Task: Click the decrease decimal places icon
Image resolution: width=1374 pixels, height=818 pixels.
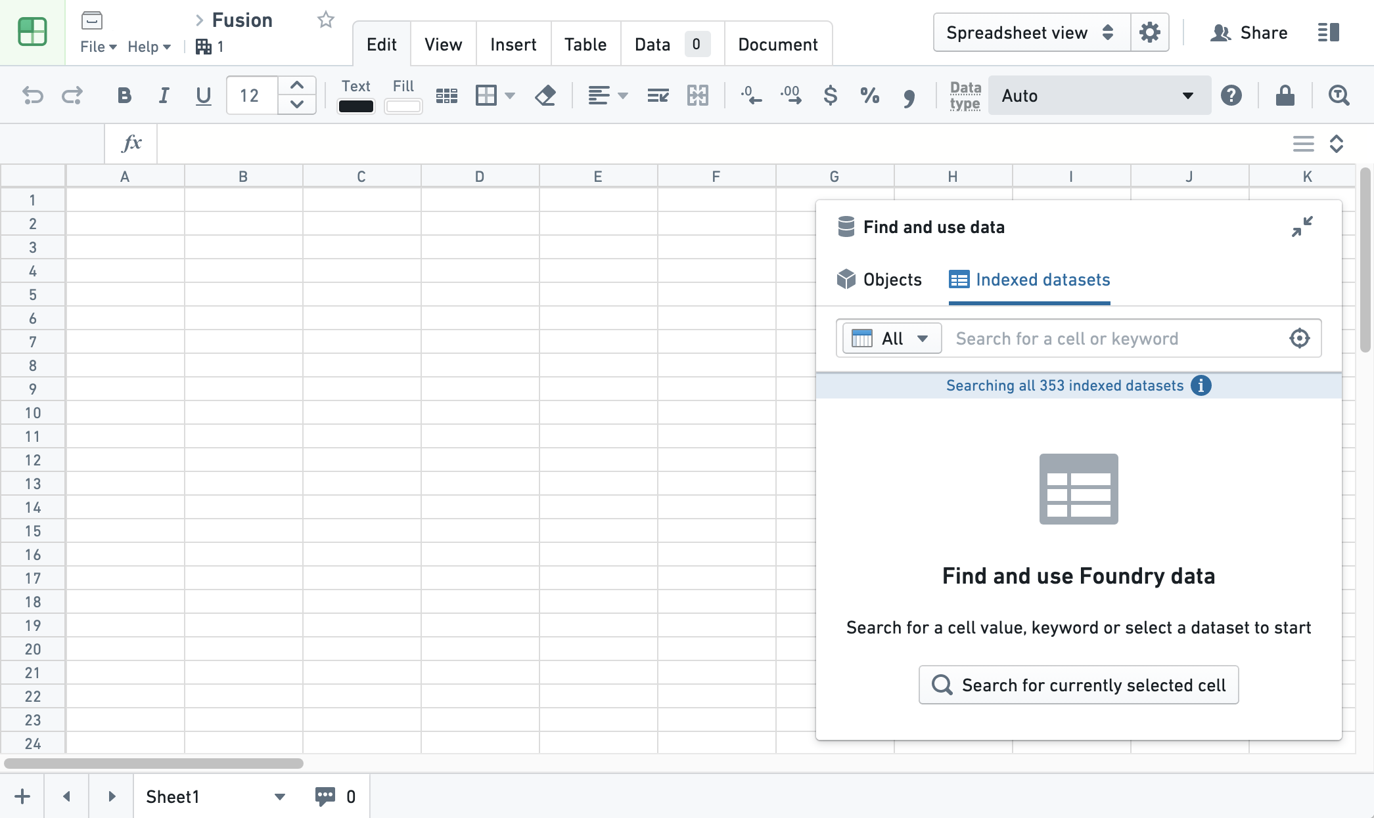Action: [x=750, y=96]
